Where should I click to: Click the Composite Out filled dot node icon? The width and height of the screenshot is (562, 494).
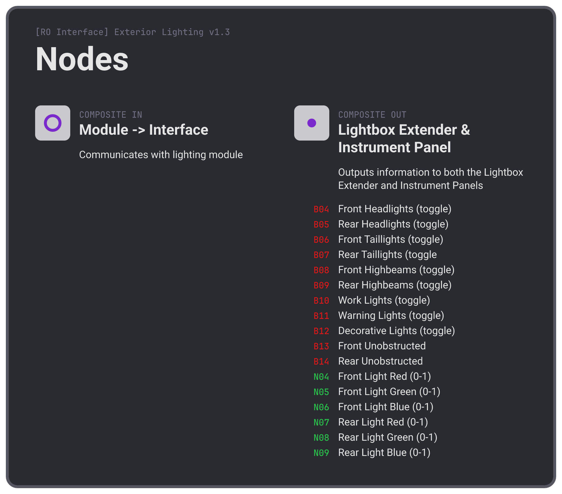312,123
